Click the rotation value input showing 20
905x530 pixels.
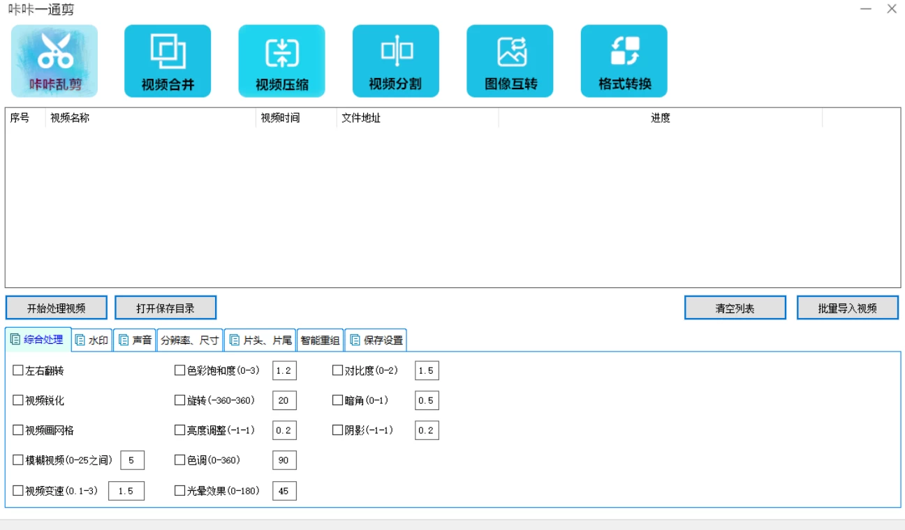pos(285,400)
